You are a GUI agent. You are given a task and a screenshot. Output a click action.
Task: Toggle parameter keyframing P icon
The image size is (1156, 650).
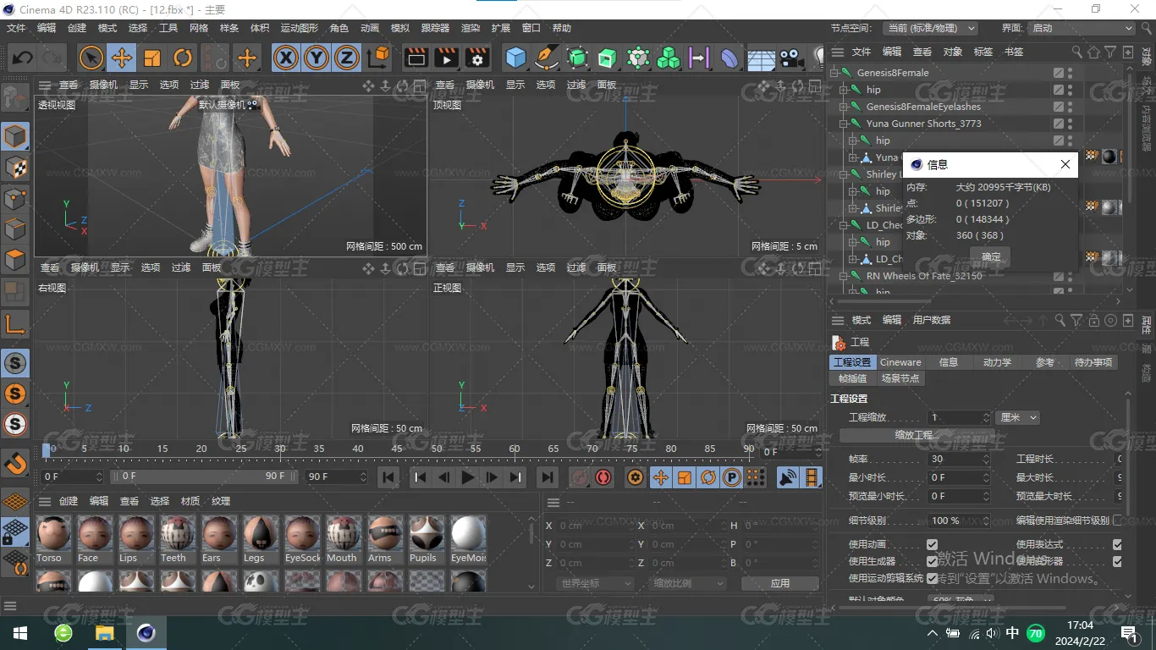coord(732,477)
